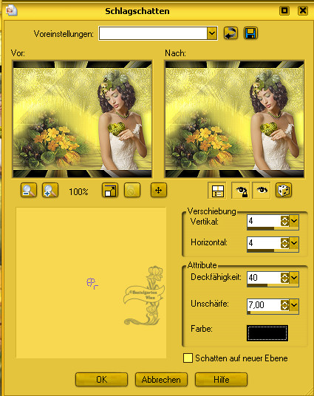Open the Unschärfe value dropdown arrow

point(294,305)
